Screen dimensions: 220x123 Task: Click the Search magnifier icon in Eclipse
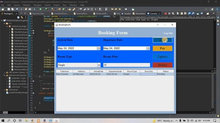click(206, 9)
